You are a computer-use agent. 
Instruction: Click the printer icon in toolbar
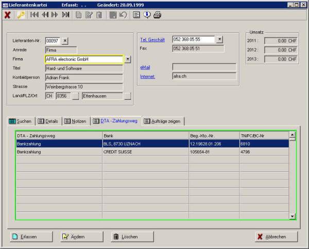158,15
